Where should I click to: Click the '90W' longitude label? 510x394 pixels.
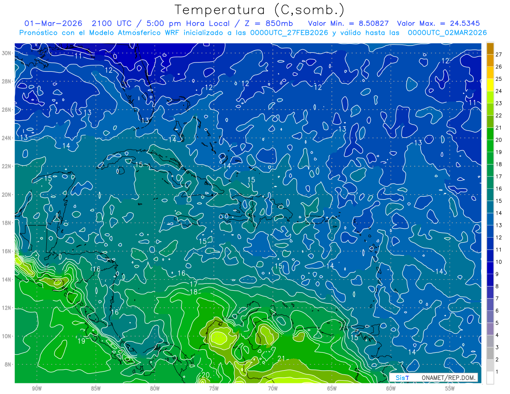(x=37, y=388)
